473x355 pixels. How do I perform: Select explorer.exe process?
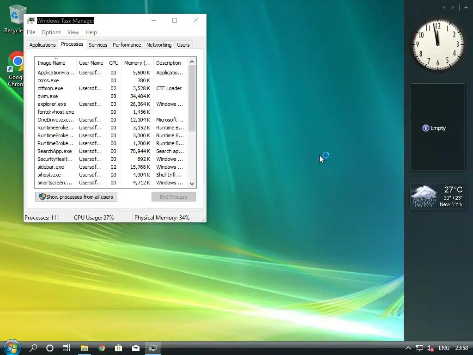(x=111, y=104)
